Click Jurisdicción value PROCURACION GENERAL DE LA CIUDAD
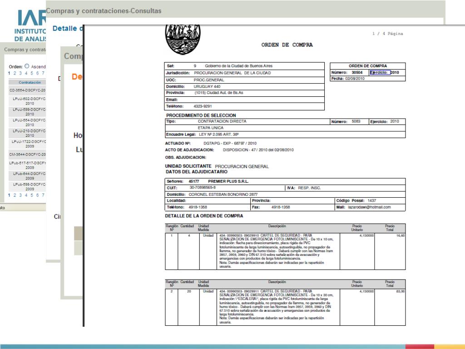 pyautogui.click(x=232, y=73)
